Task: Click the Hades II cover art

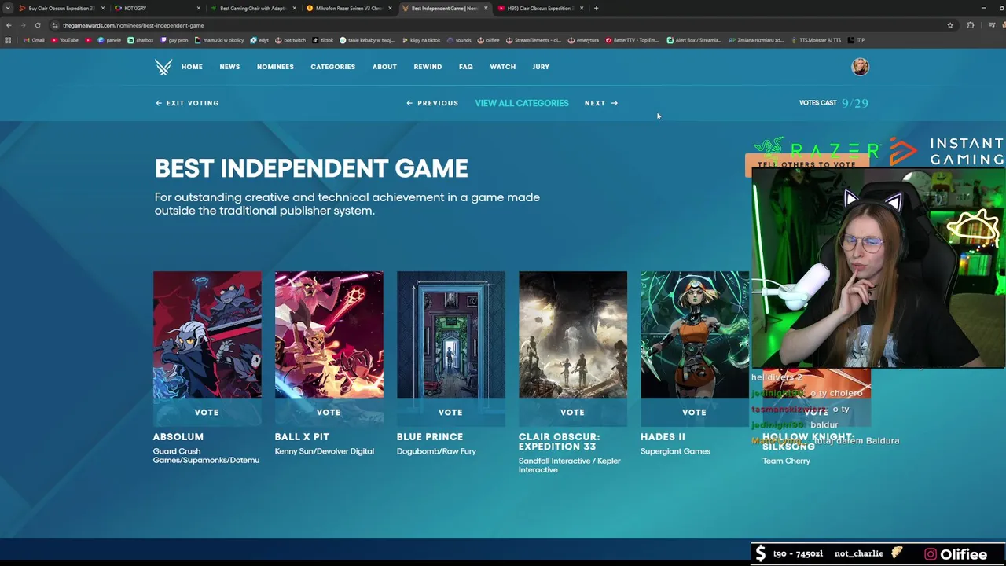Action: (695, 335)
